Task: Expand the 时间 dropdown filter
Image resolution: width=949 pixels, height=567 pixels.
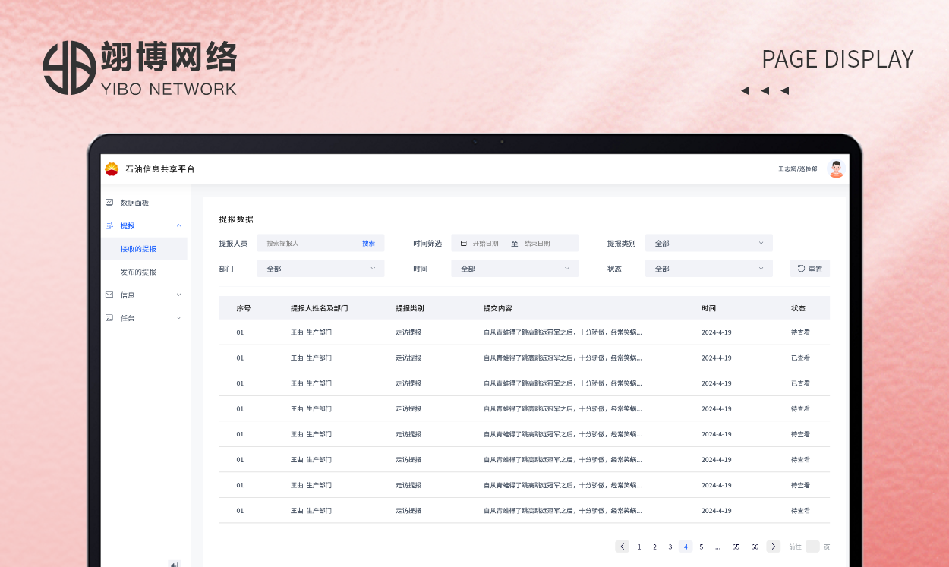Action: pos(514,269)
